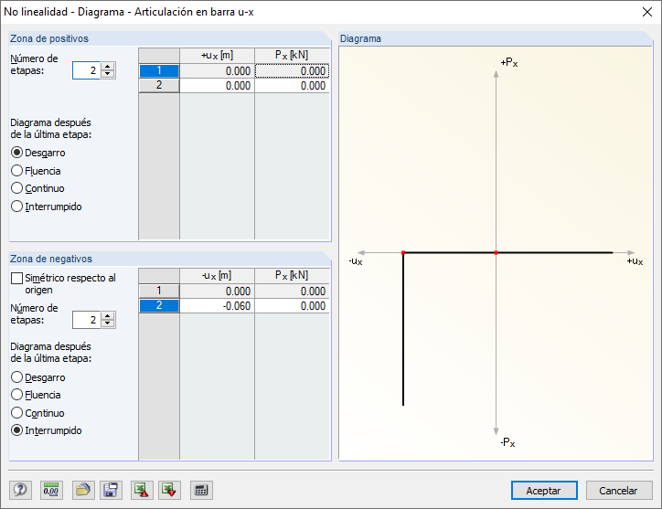
Task: Click Px [kN] header in negative table
Action: 293,276
